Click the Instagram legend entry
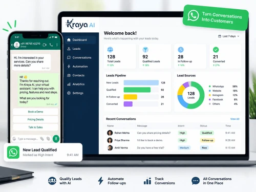 click(223, 95)
